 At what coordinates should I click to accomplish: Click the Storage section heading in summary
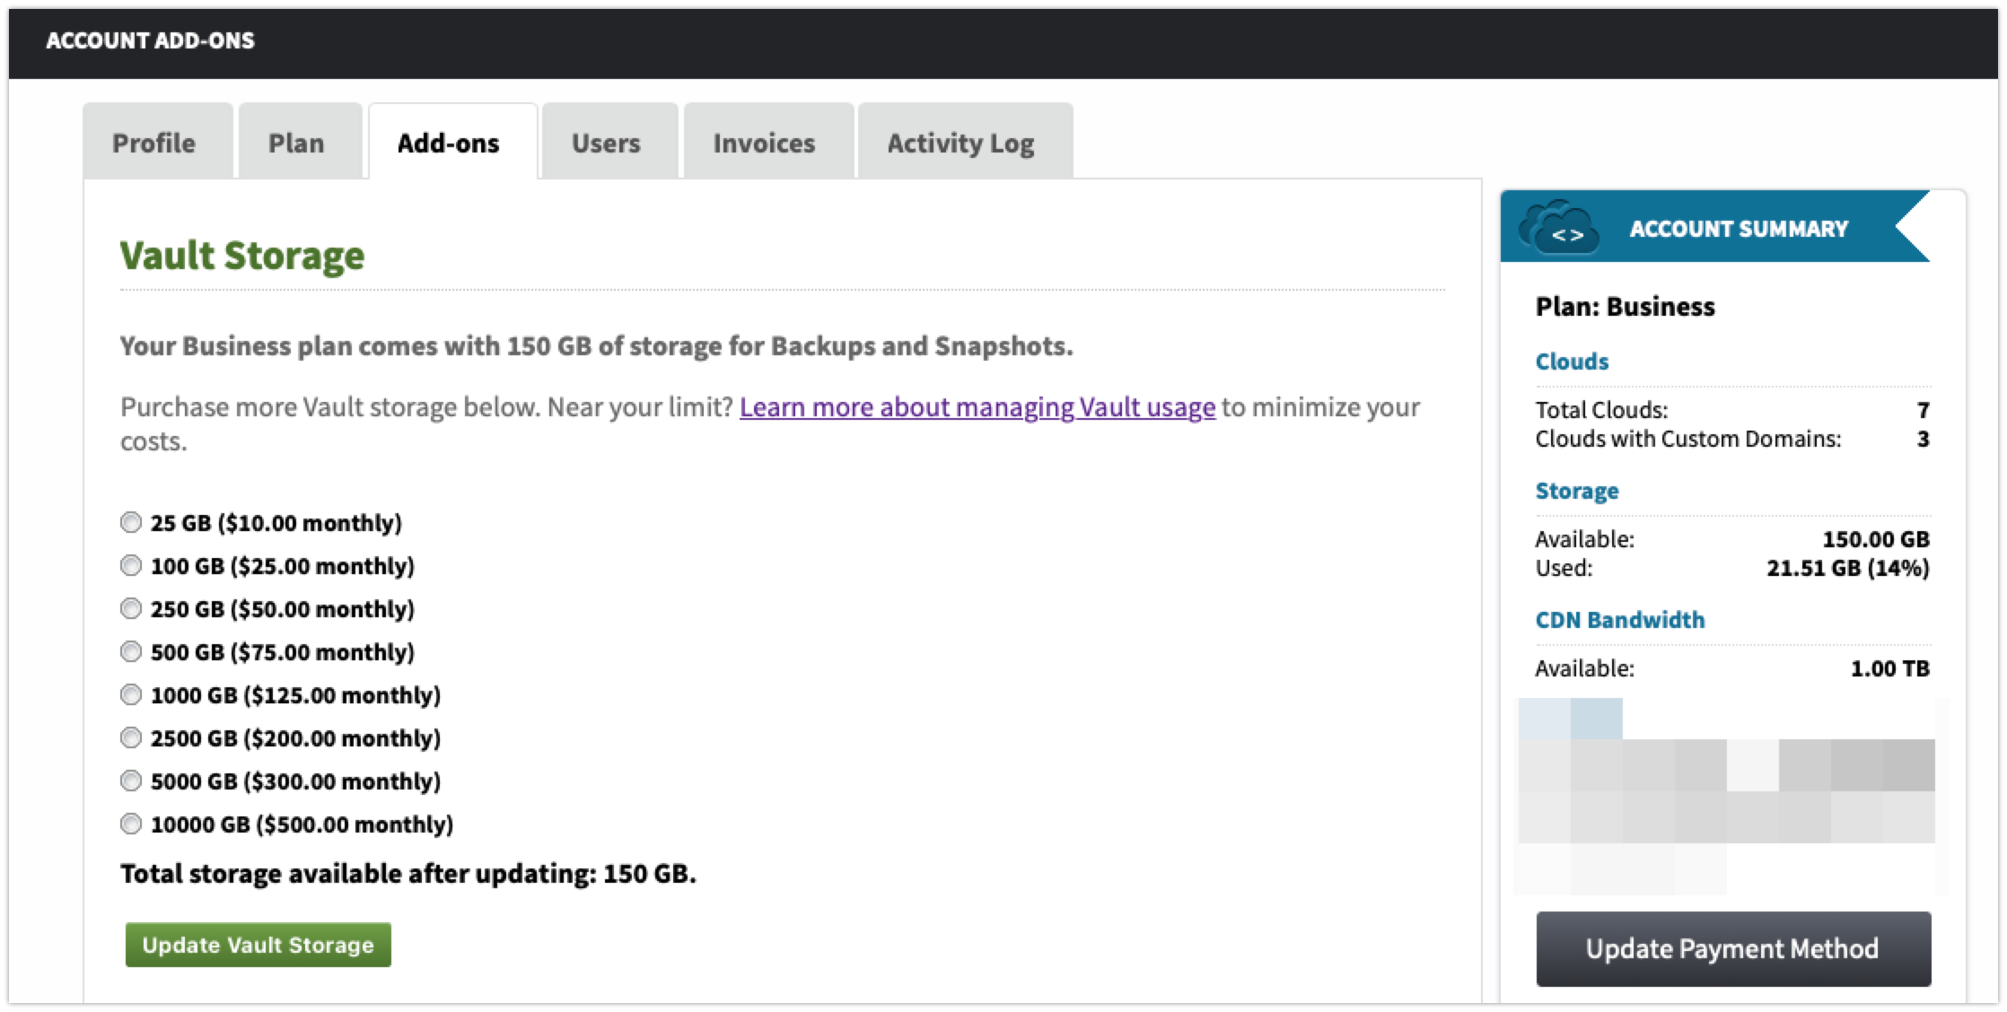coord(1577,491)
